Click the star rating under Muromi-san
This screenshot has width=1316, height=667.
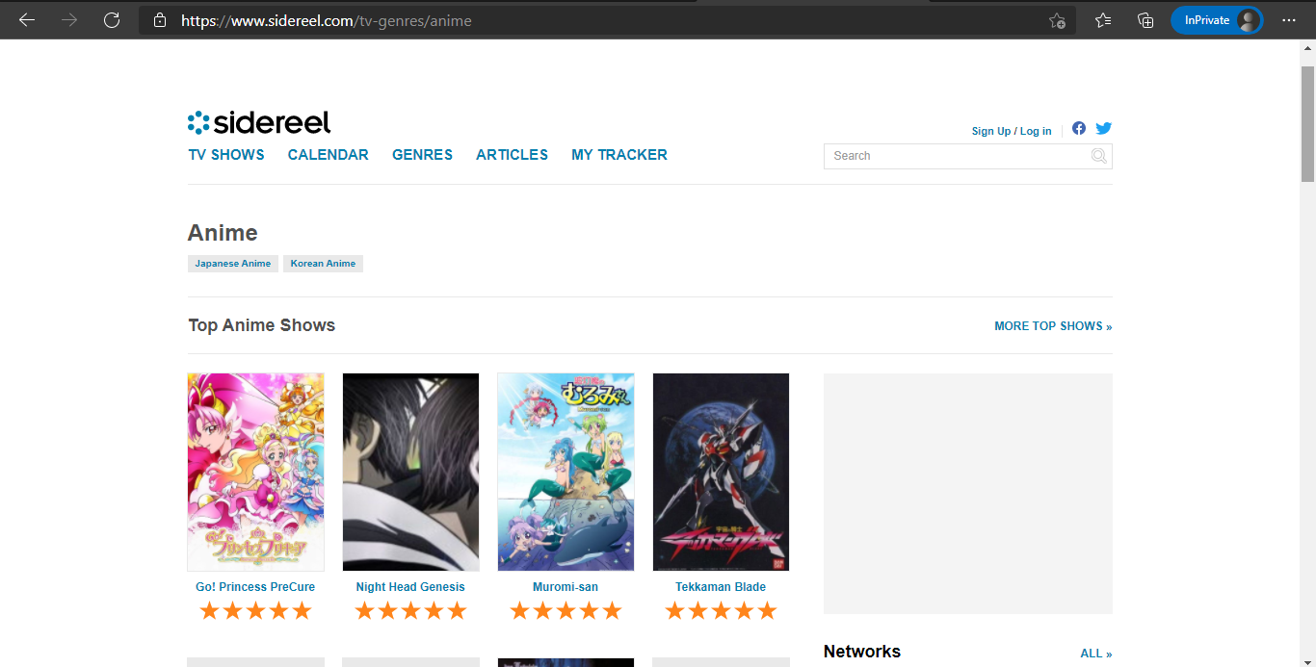[566, 611]
